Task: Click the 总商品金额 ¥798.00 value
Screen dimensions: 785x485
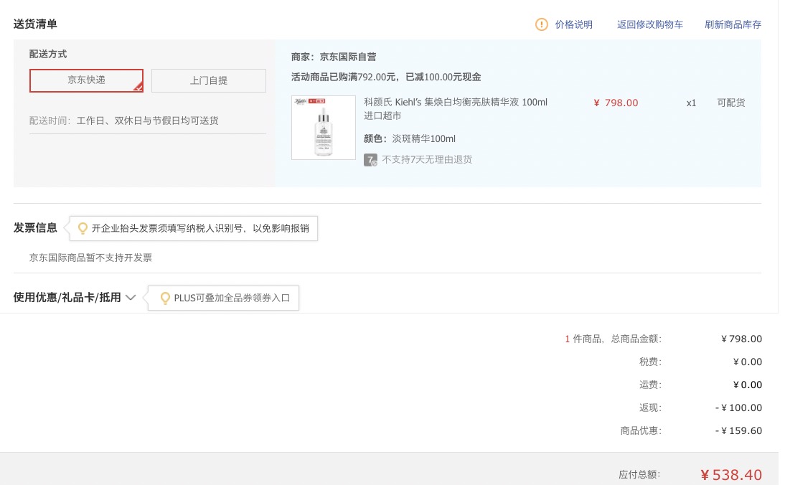Action: point(741,339)
